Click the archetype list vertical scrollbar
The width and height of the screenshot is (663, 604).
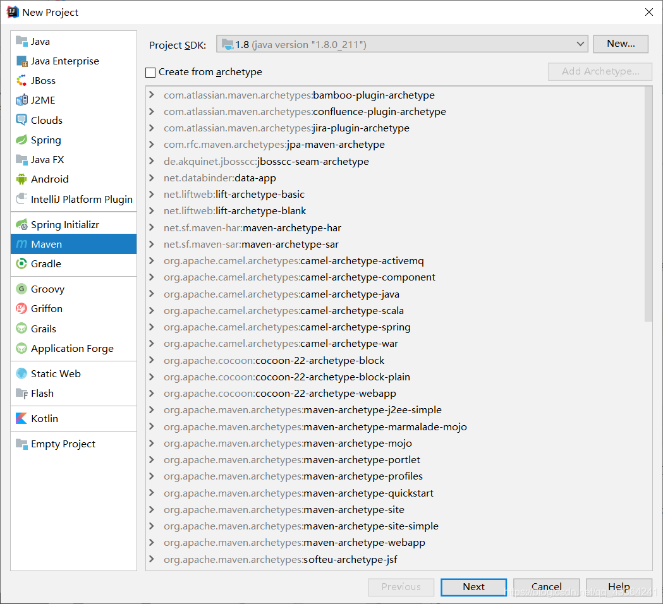(x=648, y=204)
